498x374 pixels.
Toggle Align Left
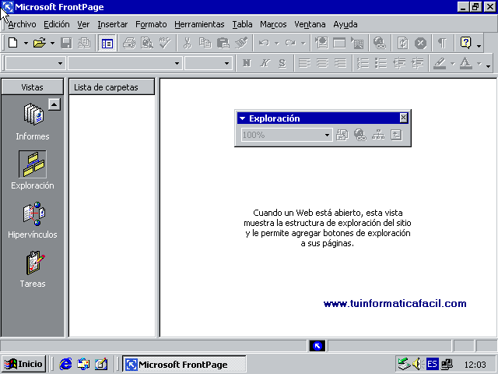[x=304, y=63]
